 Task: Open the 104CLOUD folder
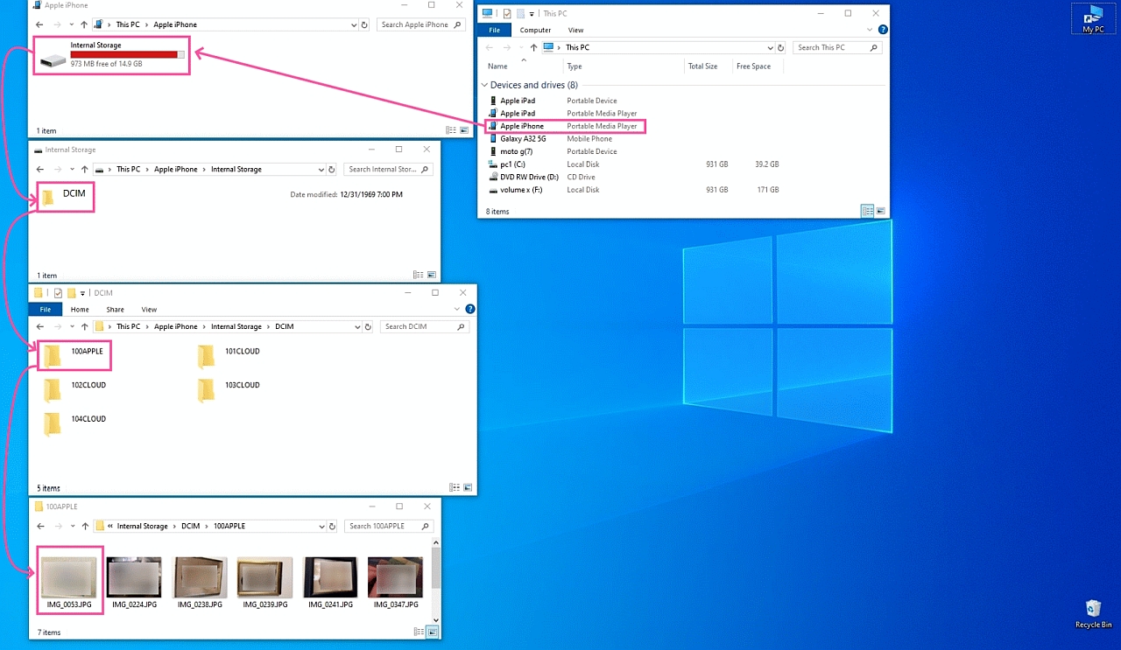75,423
